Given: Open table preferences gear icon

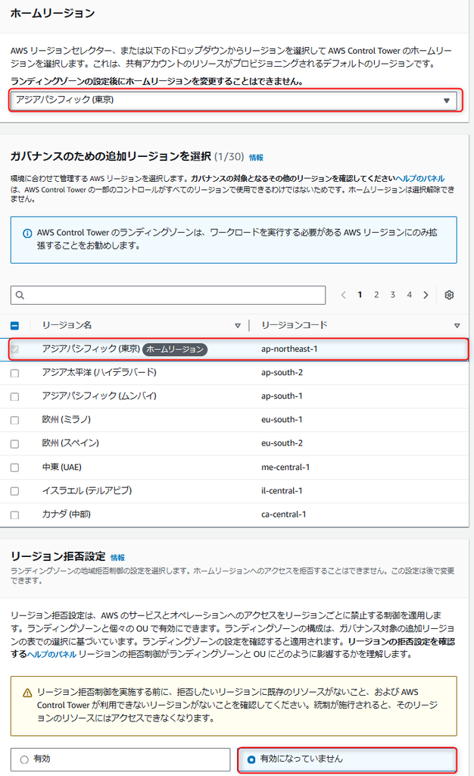Looking at the screenshot, I should pyautogui.click(x=449, y=295).
